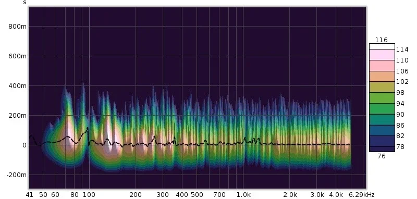Click the 2.0k frequency axis label
417x199 pixels.
(x=290, y=195)
